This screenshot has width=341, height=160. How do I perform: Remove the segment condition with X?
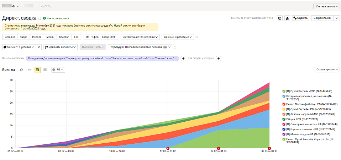click(38, 47)
